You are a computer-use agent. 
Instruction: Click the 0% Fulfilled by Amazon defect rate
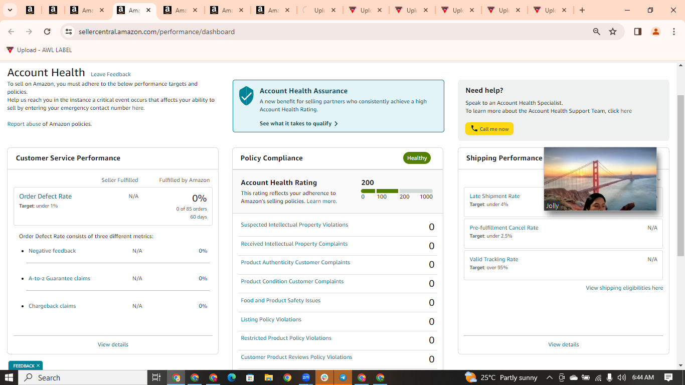(200, 198)
